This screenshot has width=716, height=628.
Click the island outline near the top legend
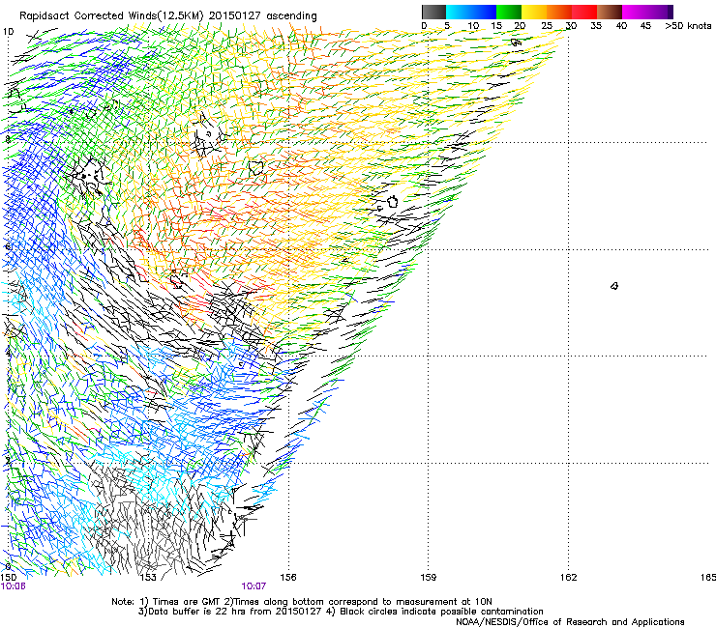[x=516, y=43]
